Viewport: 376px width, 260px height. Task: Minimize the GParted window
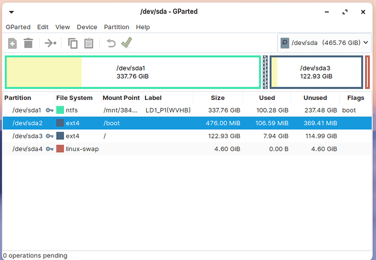326,12
